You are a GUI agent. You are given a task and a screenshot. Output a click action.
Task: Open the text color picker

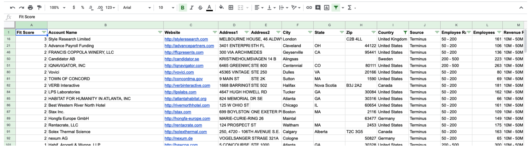pos(209,8)
